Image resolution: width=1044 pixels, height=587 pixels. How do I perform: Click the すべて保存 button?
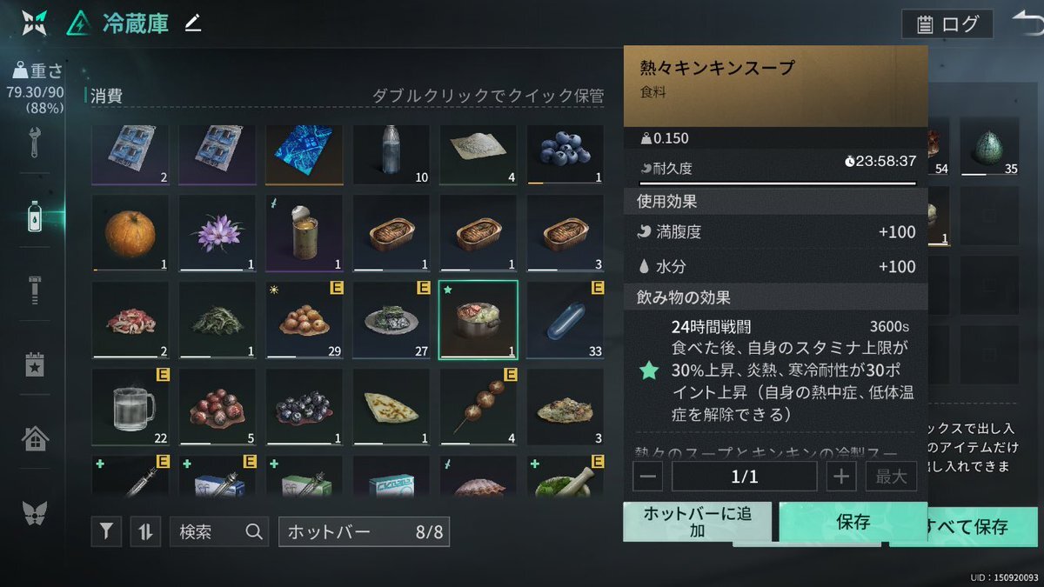(x=967, y=527)
